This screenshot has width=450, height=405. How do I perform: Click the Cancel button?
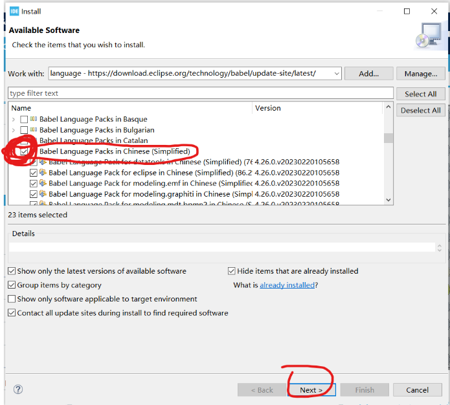coord(417,390)
